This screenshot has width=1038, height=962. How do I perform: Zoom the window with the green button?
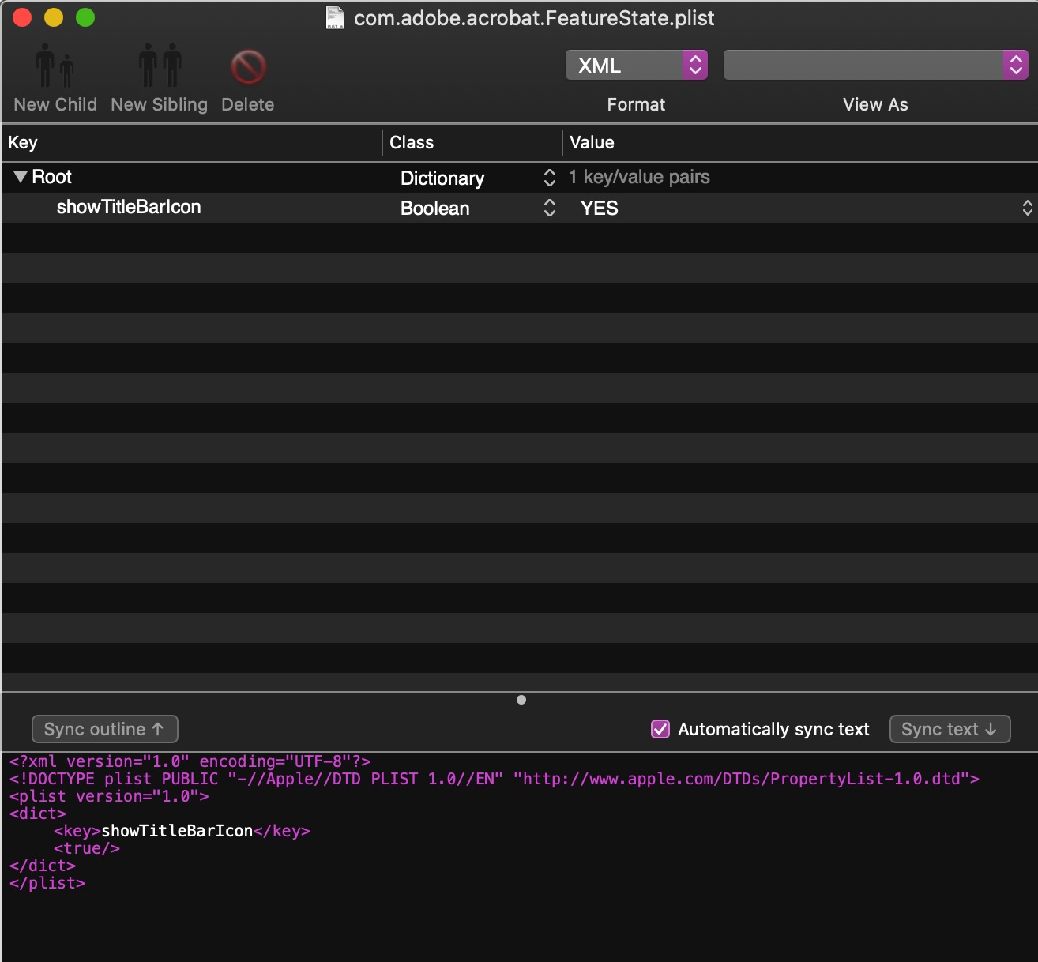click(x=85, y=17)
